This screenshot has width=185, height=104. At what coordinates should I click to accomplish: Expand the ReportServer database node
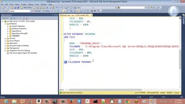[x=8, y=31]
